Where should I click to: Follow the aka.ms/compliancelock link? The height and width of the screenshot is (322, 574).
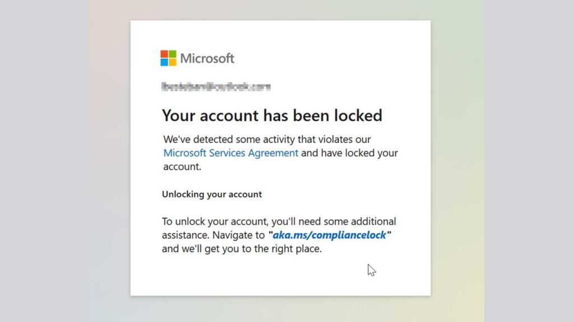pyautogui.click(x=330, y=235)
